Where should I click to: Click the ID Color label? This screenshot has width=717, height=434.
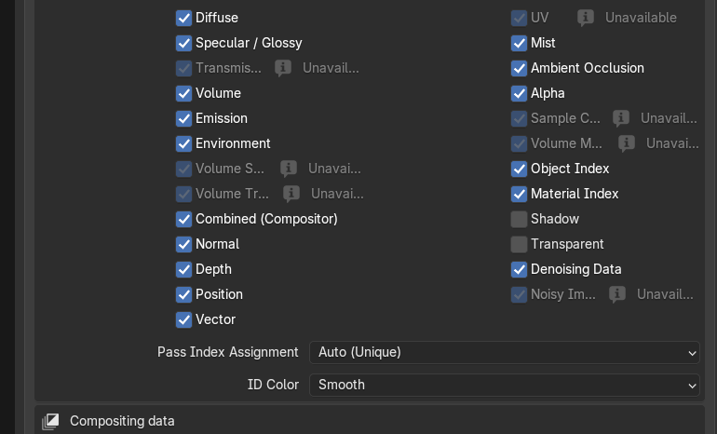point(273,385)
